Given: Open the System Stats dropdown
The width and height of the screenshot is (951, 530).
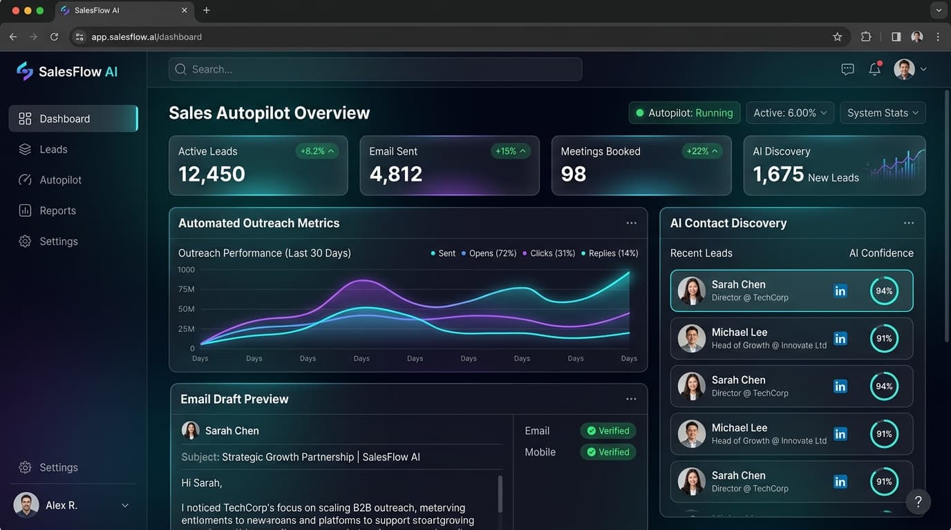Looking at the screenshot, I should [x=883, y=112].
